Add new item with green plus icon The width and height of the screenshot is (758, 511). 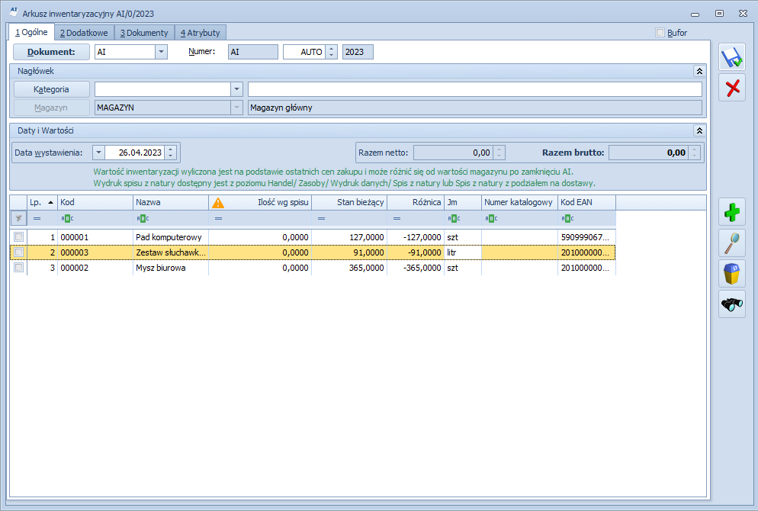point(733,213)
